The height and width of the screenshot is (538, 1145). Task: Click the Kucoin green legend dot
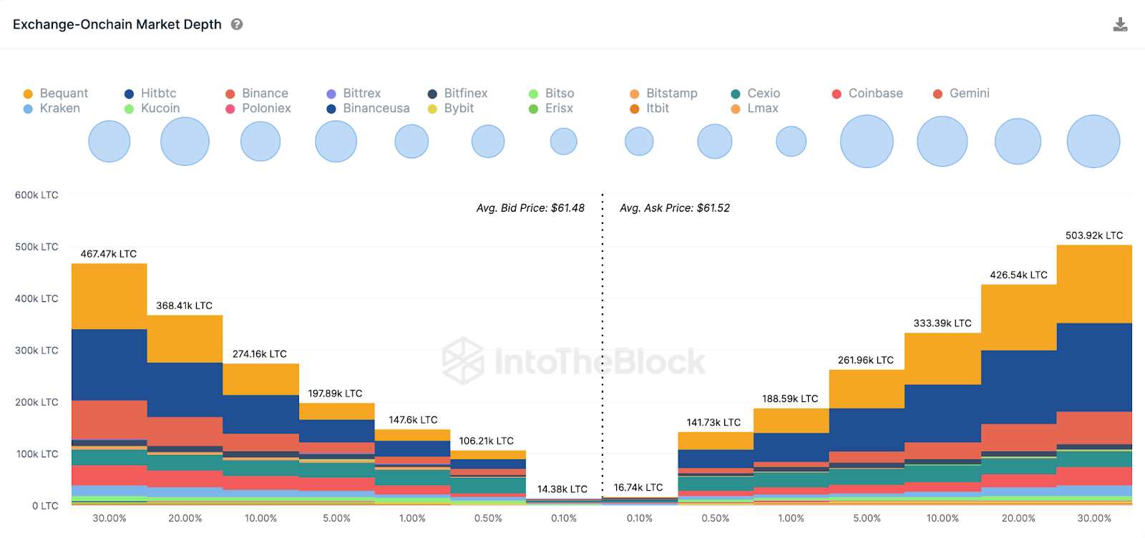pyautogui.click(x=130, y=109)
